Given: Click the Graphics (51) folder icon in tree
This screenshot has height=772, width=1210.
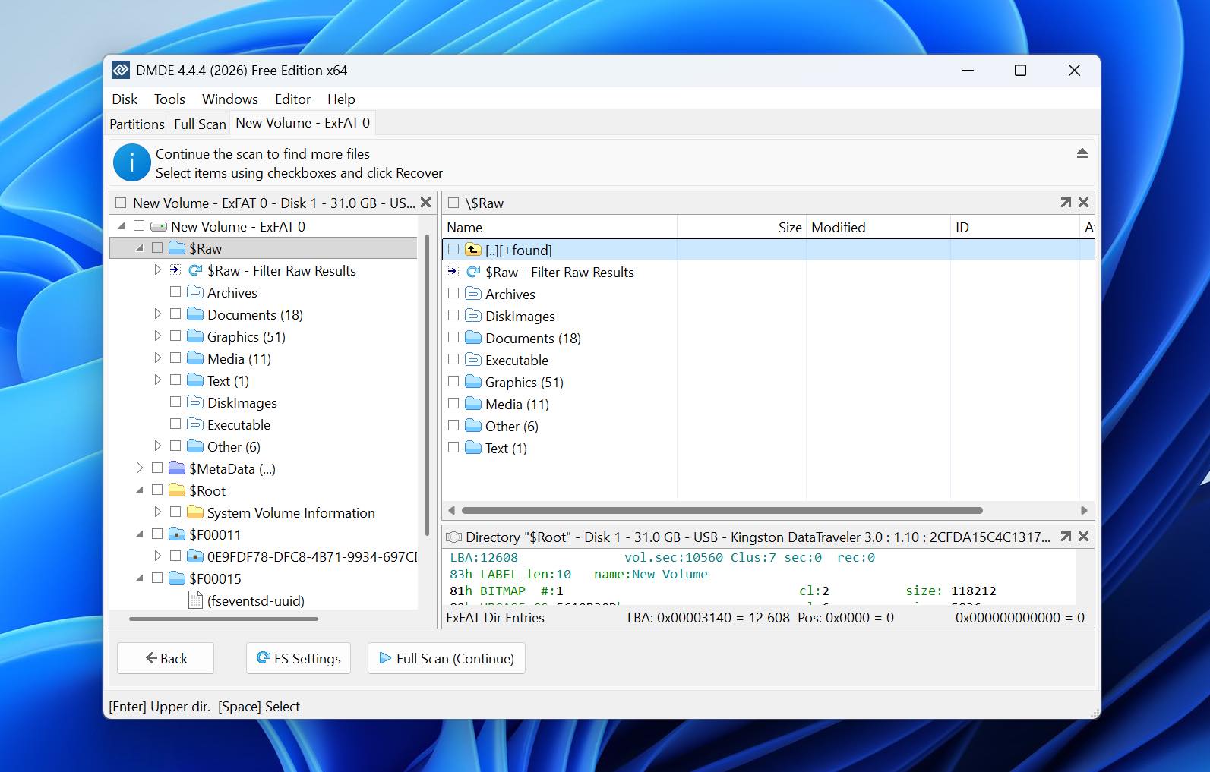Looking at the screenshot, I should click(x=195, y=336).
